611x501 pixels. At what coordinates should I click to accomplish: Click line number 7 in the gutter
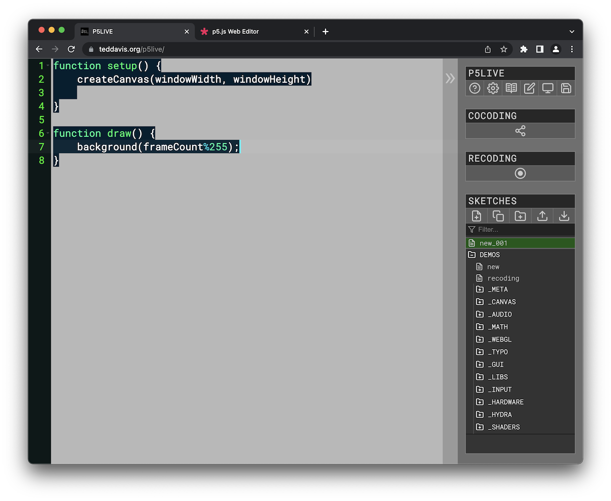tap(42, 147)
